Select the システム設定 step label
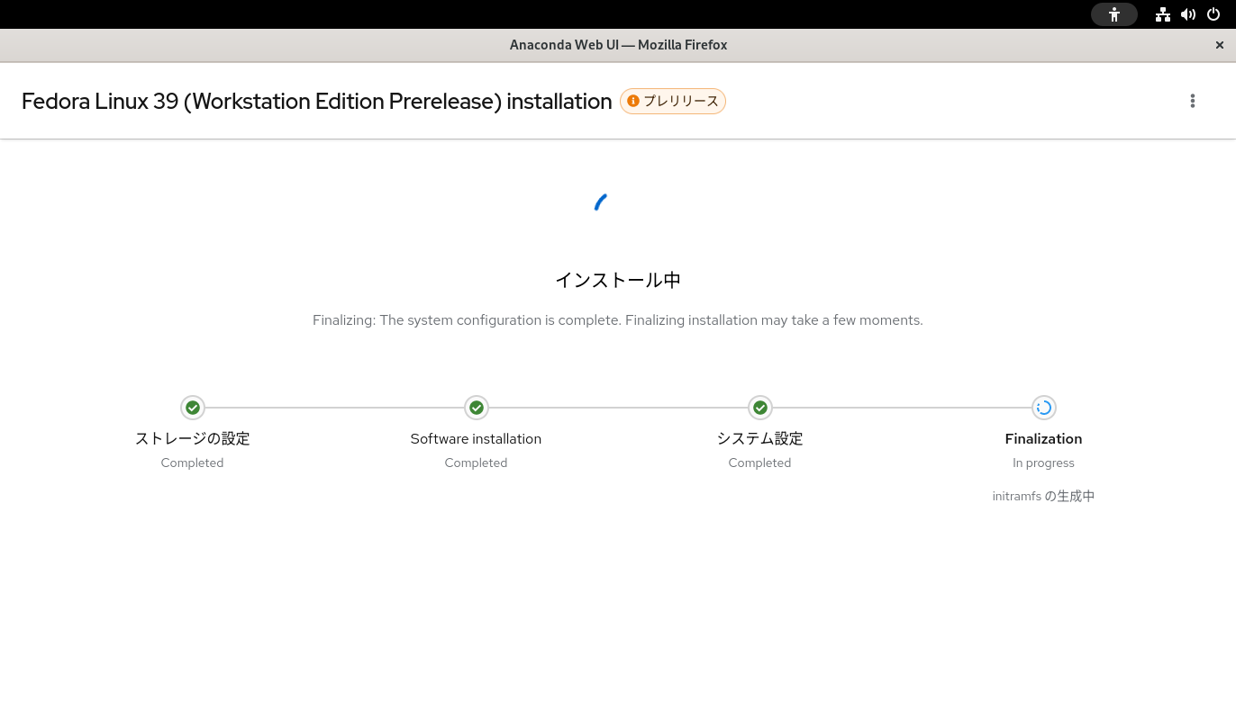This screenshot has width=1236, height=719. [x=759, y=439]
